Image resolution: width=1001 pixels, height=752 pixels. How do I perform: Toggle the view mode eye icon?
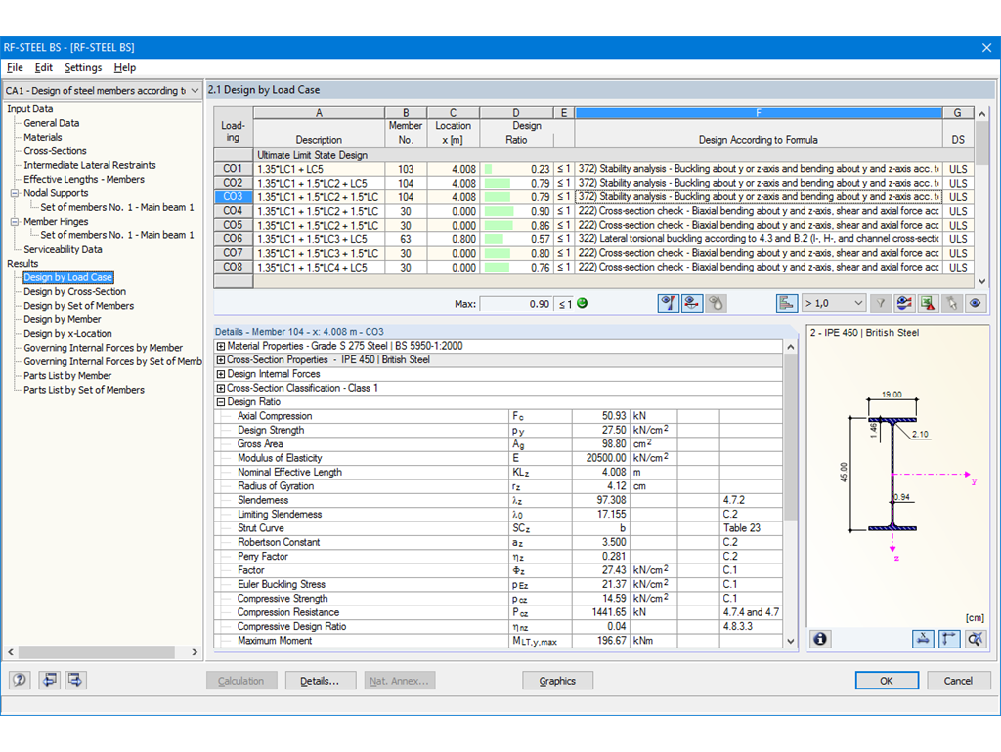point(975,303)
